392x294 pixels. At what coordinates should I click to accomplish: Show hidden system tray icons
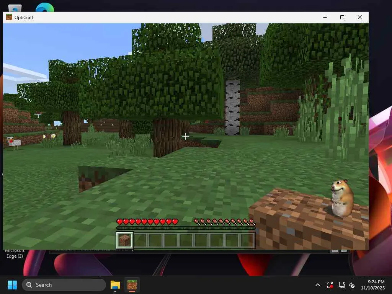(x=318, y=285)
